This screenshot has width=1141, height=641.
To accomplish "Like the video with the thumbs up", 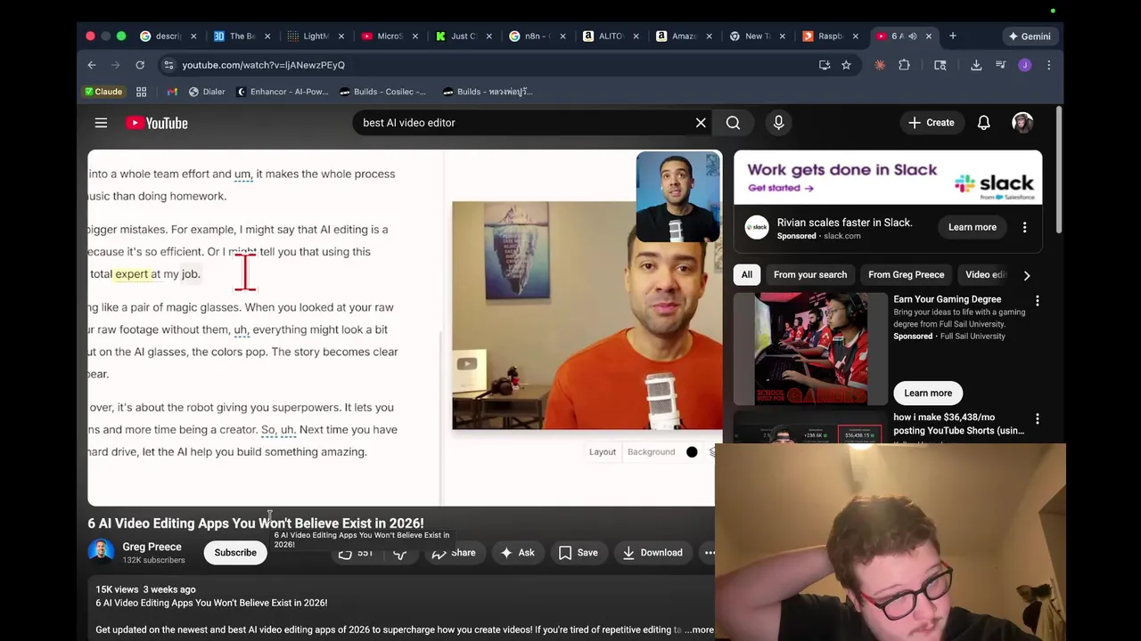I will click(355, 553).
